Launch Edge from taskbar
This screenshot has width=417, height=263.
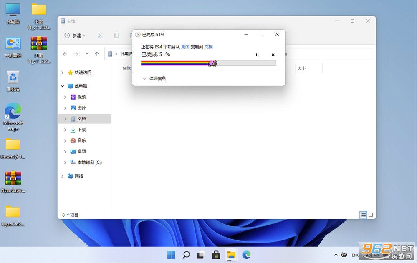coord(246,255)
